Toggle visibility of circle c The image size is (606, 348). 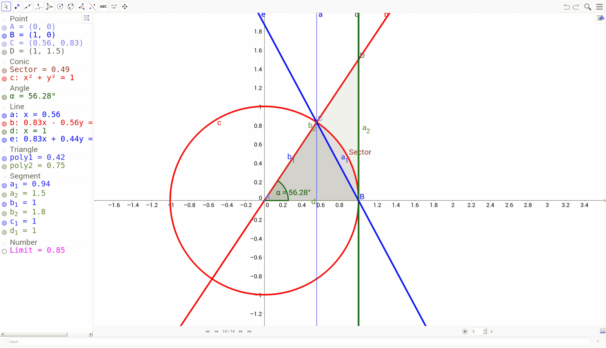coord(4,79)
